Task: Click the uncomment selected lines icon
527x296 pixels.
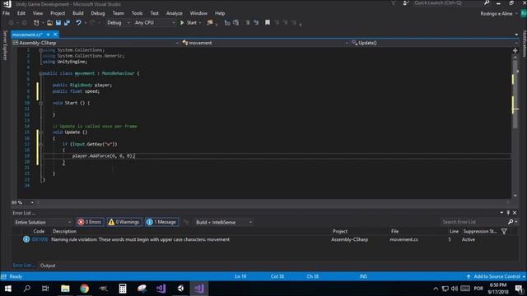Action: (236, 23)
